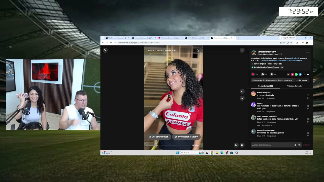Reply to Nikol Morales Fundación's comment
The height and width of the screenshot is (182, 324).
tap(272, 122)
